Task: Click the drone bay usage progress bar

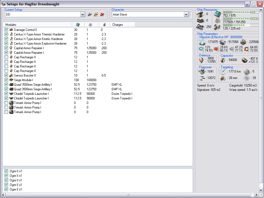Action: coord(240,25)
